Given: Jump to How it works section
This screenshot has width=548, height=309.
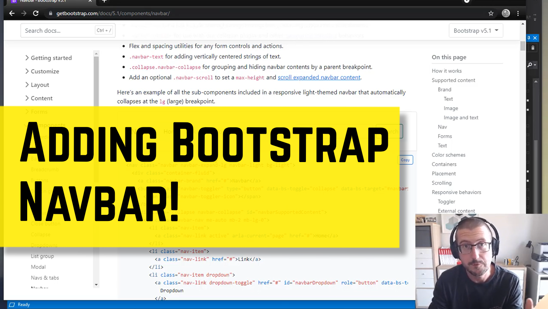Looking at the screenshot, I should click(447, 71).
